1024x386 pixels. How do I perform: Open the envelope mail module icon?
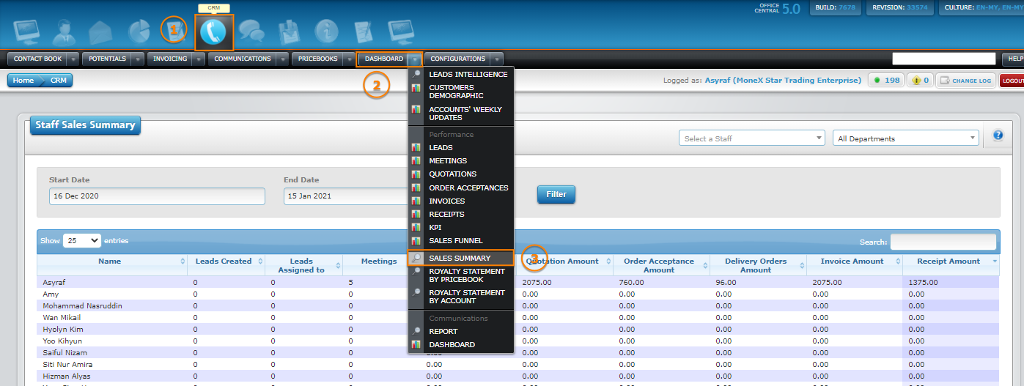point(100,33)
